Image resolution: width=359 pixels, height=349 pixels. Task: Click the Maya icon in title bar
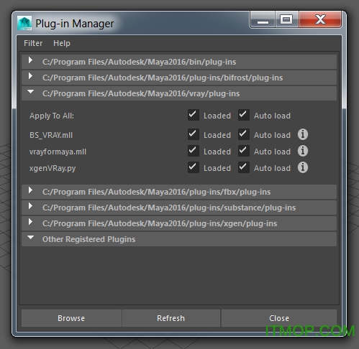pos(24,23)
